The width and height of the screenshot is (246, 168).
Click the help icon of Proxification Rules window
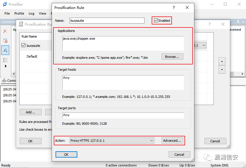point(210,24)
